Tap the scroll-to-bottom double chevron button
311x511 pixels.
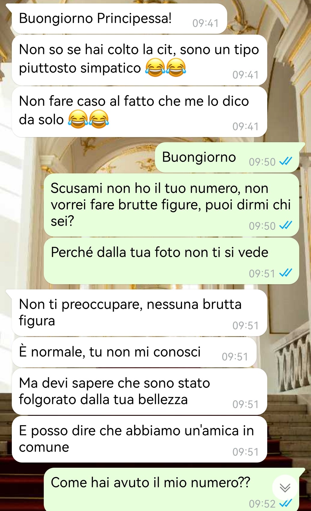(x=285, y=488)
